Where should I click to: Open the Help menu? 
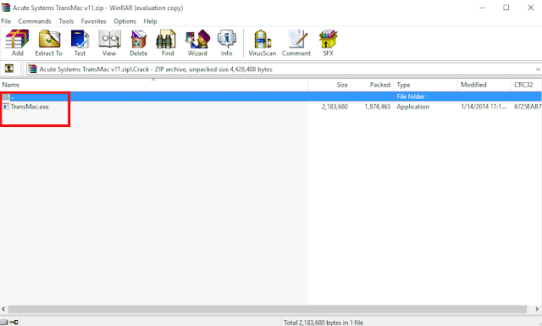(x=150, y=21)
